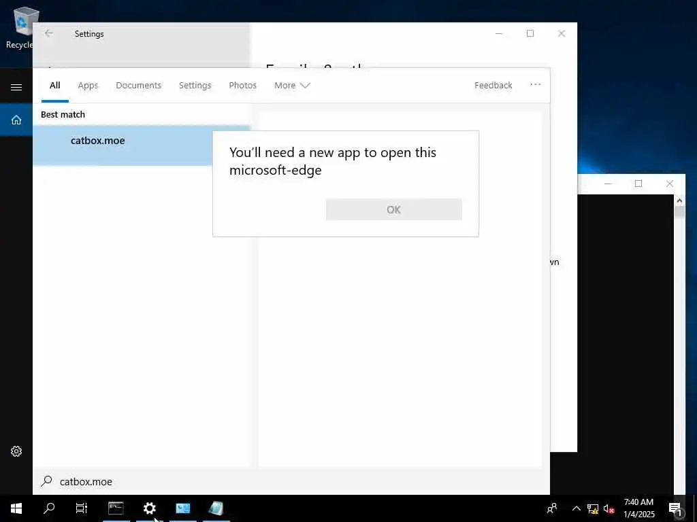Viewport: 697px width, 522px height.
Task: Click the muted volume tray icon
Action: 609,508
